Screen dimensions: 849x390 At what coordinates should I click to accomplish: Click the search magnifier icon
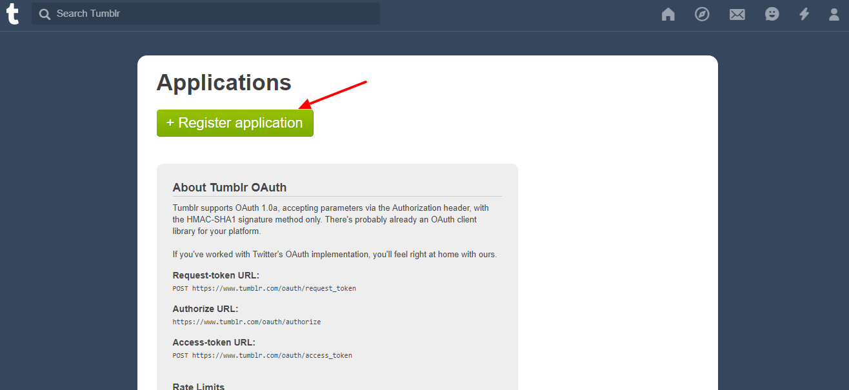pos(45,14)
